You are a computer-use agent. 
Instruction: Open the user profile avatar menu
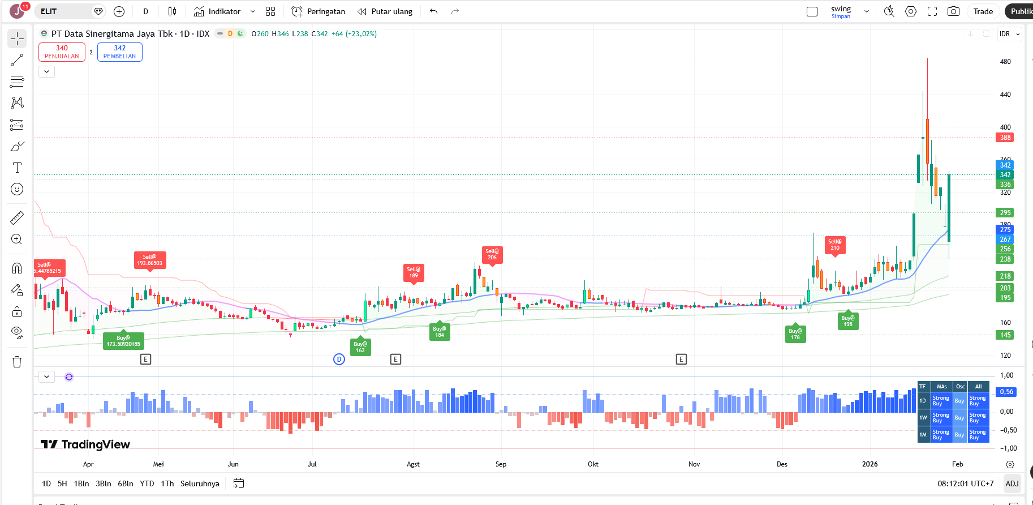coord(17,11)
